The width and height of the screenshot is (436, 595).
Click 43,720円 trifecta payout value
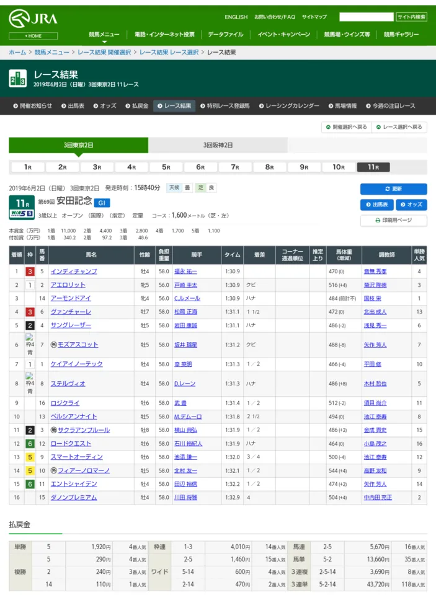[376, 584]
